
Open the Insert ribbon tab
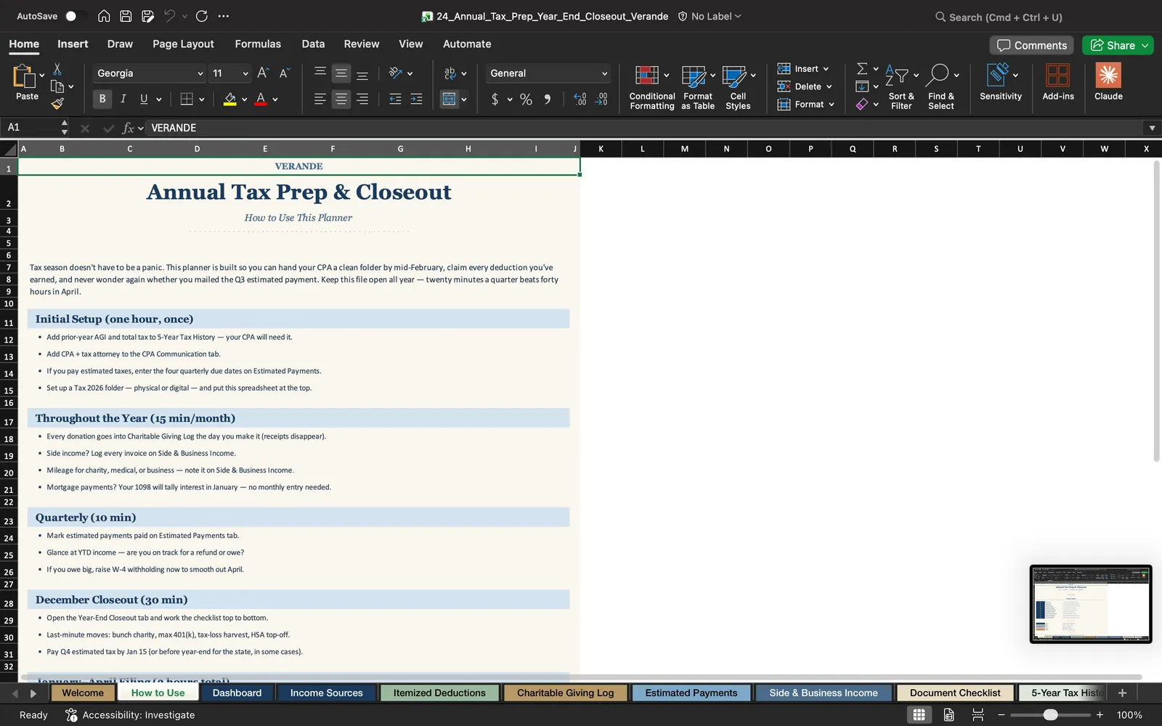73,44
